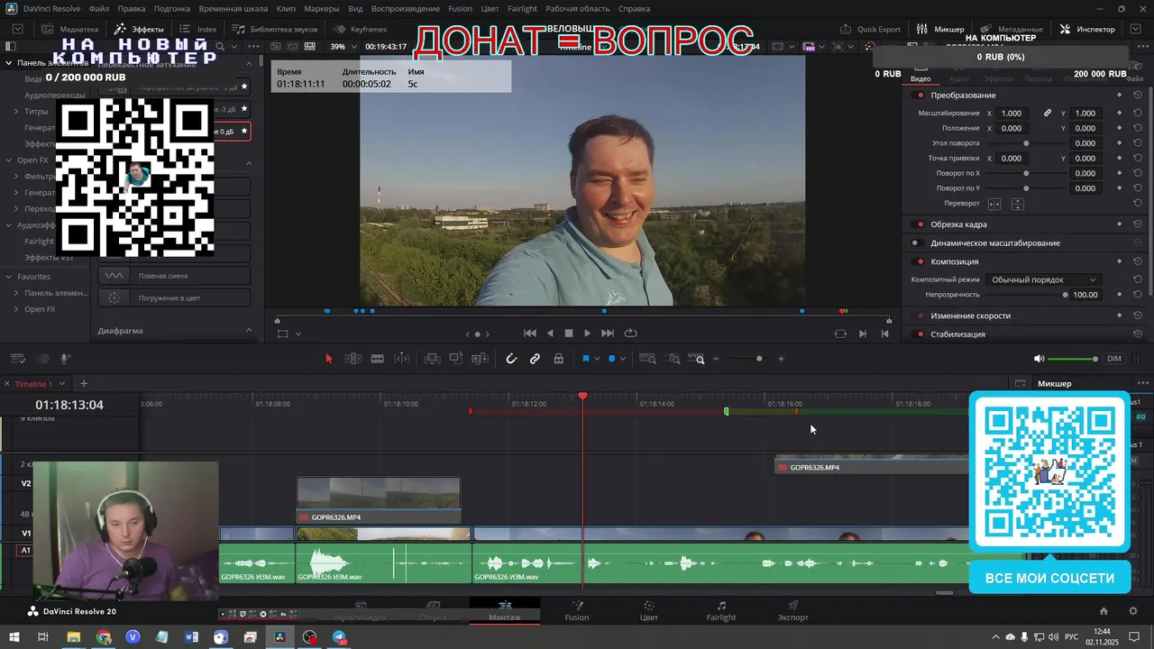Expand Favorites in effects panel

8,277
